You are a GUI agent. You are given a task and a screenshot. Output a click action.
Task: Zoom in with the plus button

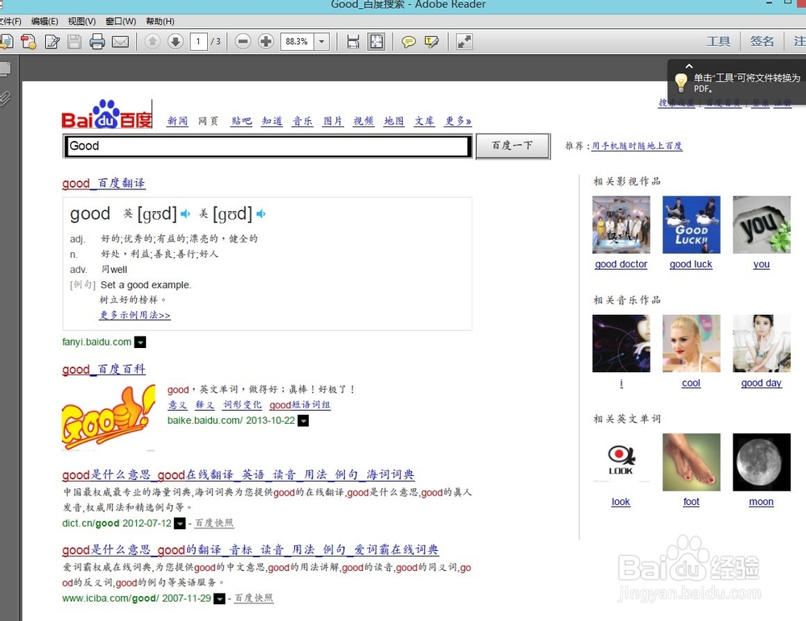pos(266,42)
